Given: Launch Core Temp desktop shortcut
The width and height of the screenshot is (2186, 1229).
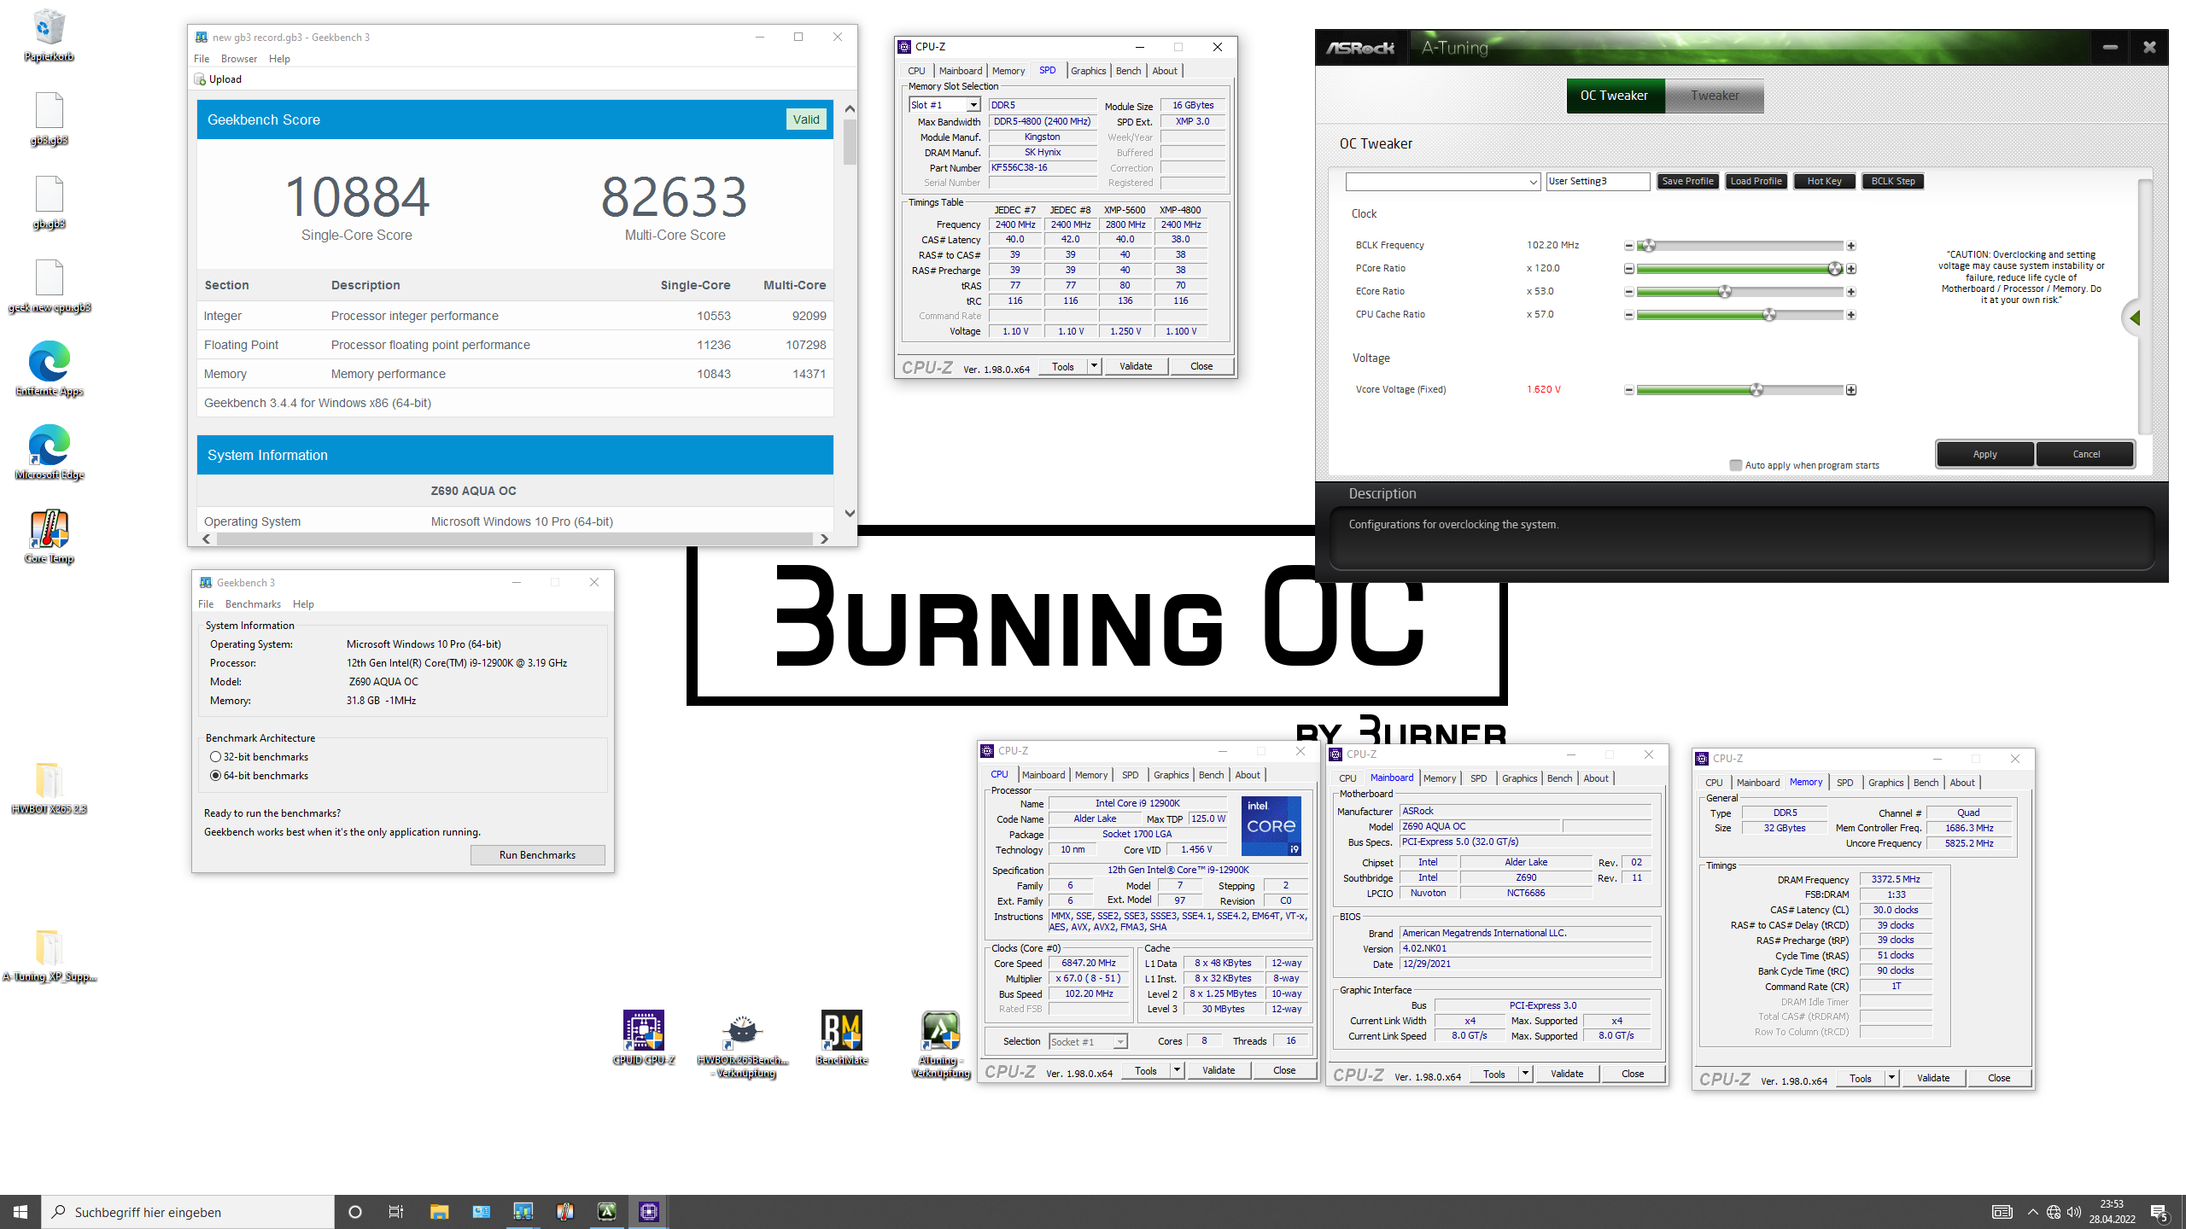Looking at the screenshot, I should point(49,537).
